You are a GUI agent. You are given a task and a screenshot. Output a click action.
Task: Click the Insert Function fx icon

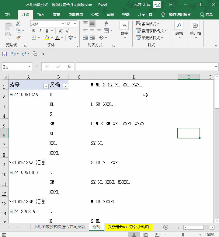coord(69,67)
